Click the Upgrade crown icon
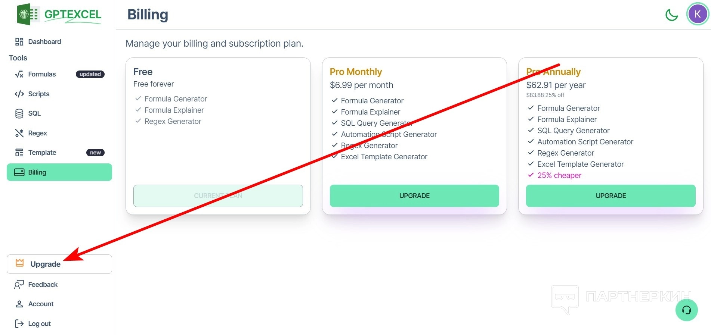 (x=20, y=263)
